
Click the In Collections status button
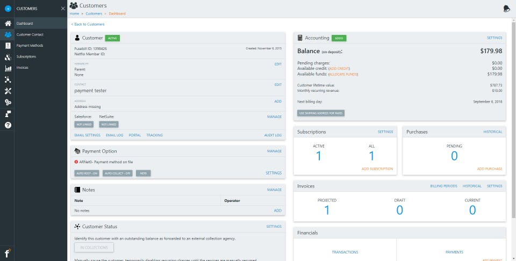pos(94,248)
